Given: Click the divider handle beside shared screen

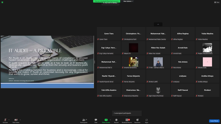Looking at the screenshot, I should [95, 62].
